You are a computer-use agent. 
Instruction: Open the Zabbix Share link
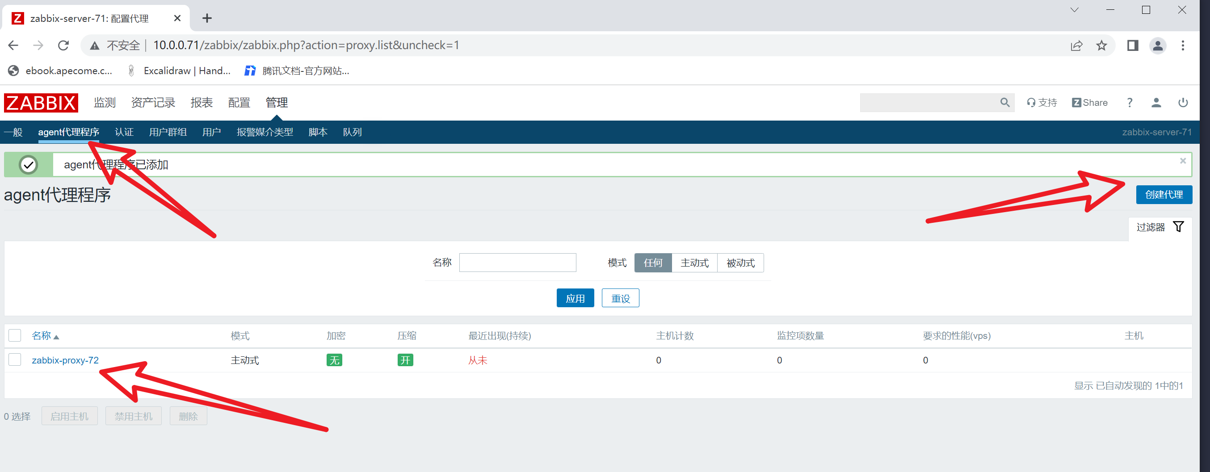pos(1090,102)
